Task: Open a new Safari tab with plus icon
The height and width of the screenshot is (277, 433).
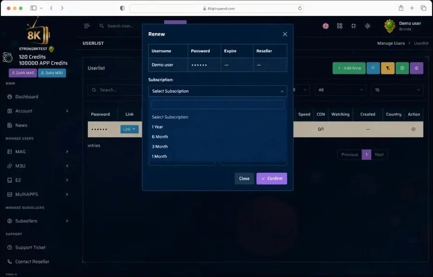Action: (x=412, y=8)
